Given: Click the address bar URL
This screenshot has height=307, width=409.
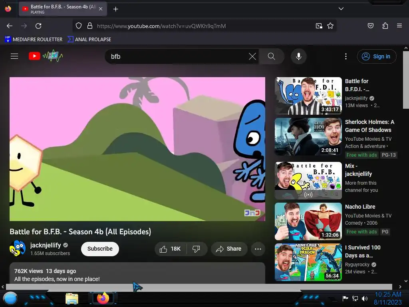Looking at the screenshot, I should [161, 26].
